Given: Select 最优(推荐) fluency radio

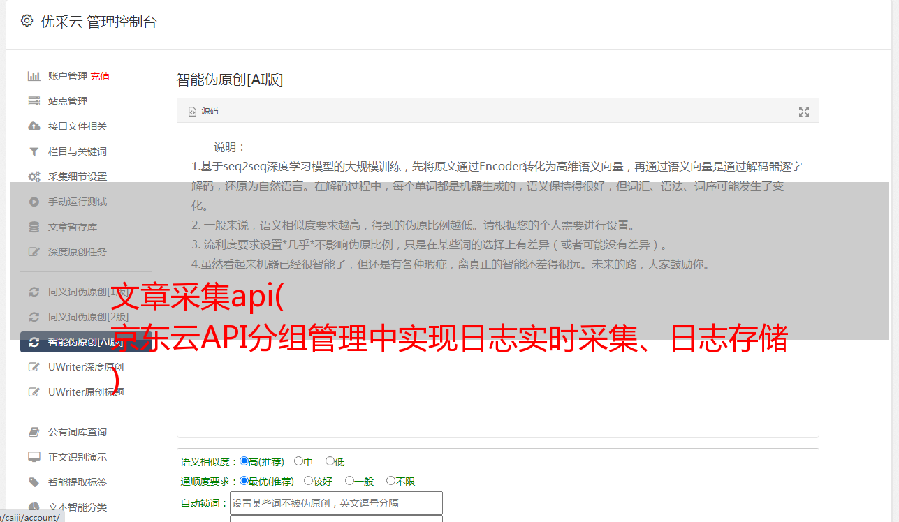Looking at the screenshot, I should click(244, 481).
